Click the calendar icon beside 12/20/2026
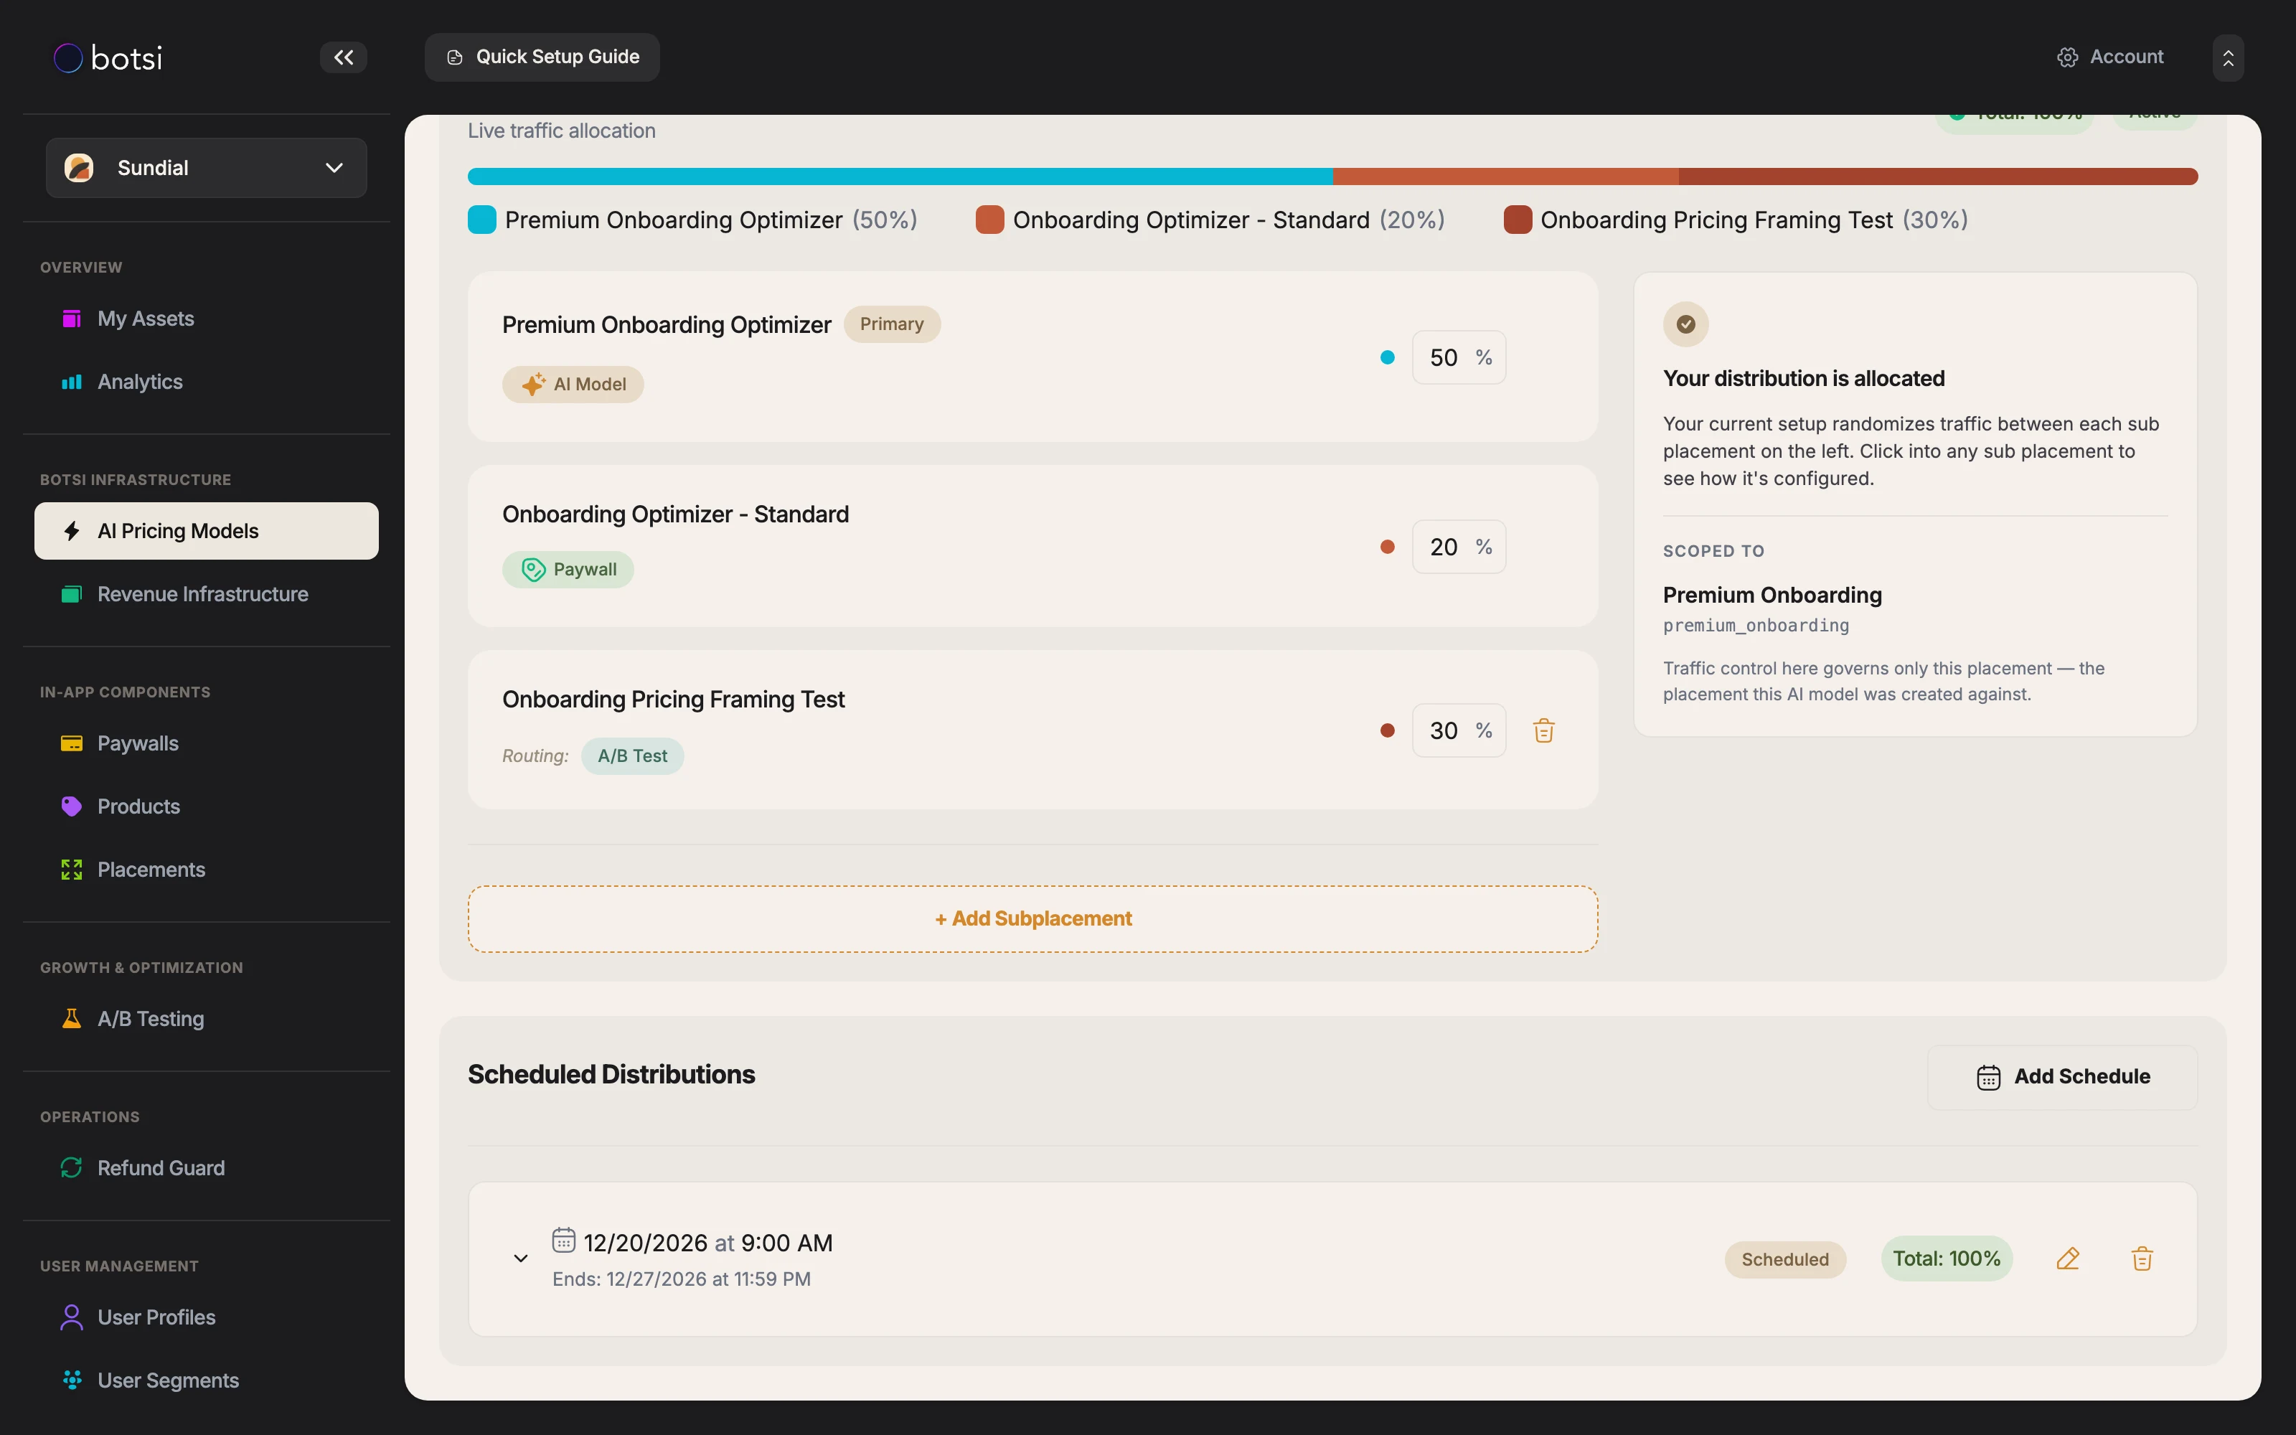 coord(563,1241)
